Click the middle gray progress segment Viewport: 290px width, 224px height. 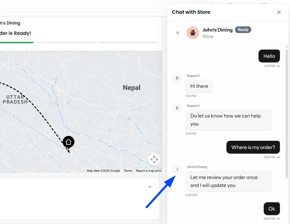click(x=67, y=43)
